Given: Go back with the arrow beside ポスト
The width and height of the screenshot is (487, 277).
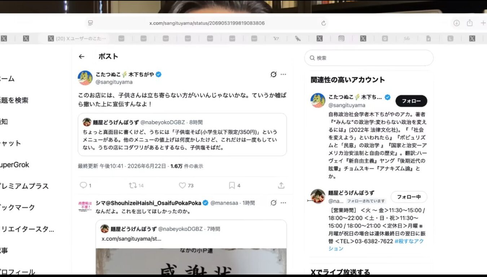Looking at the screenshot, I should coord(82,57).
